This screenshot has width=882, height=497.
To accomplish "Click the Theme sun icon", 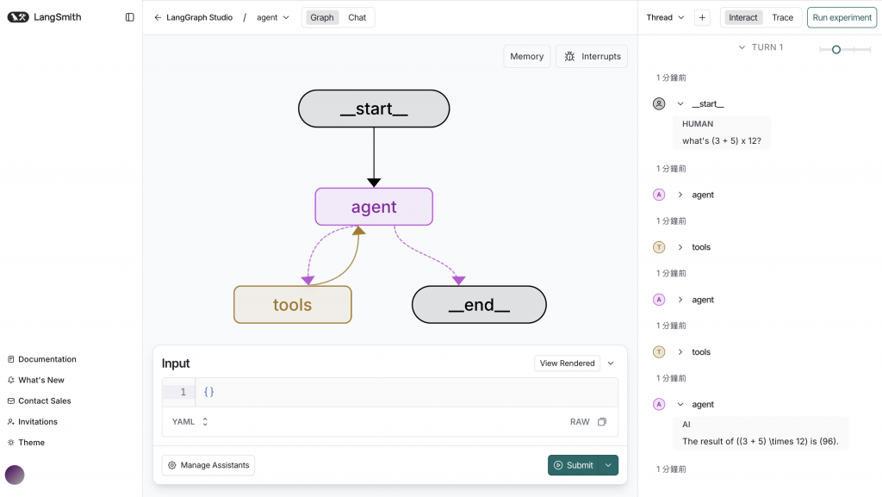I will 10,443.
